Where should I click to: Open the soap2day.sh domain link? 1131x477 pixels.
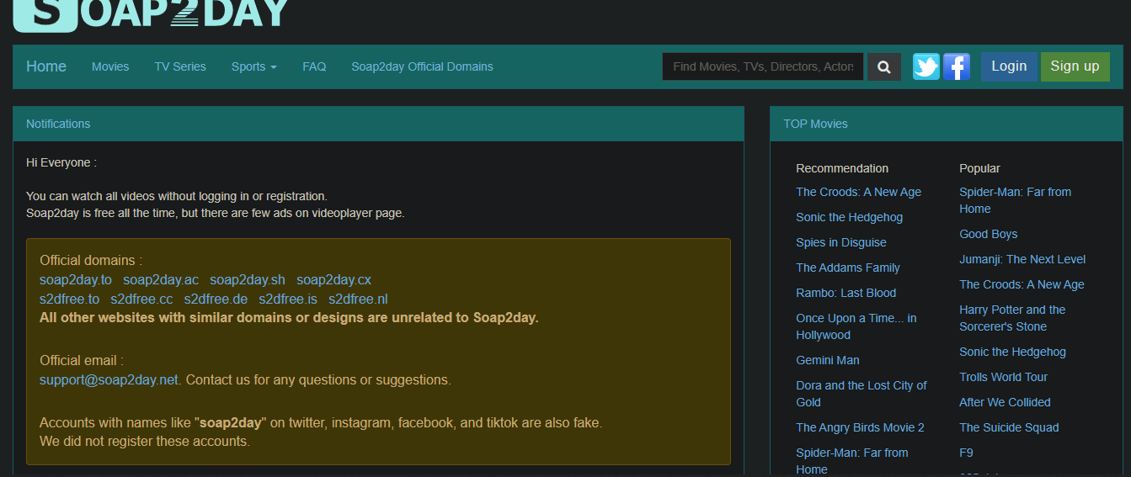coord(248,280)
